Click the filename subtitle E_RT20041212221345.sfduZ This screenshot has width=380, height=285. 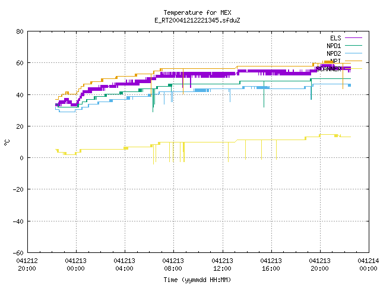pyautogui.click(x=197, y=20)
